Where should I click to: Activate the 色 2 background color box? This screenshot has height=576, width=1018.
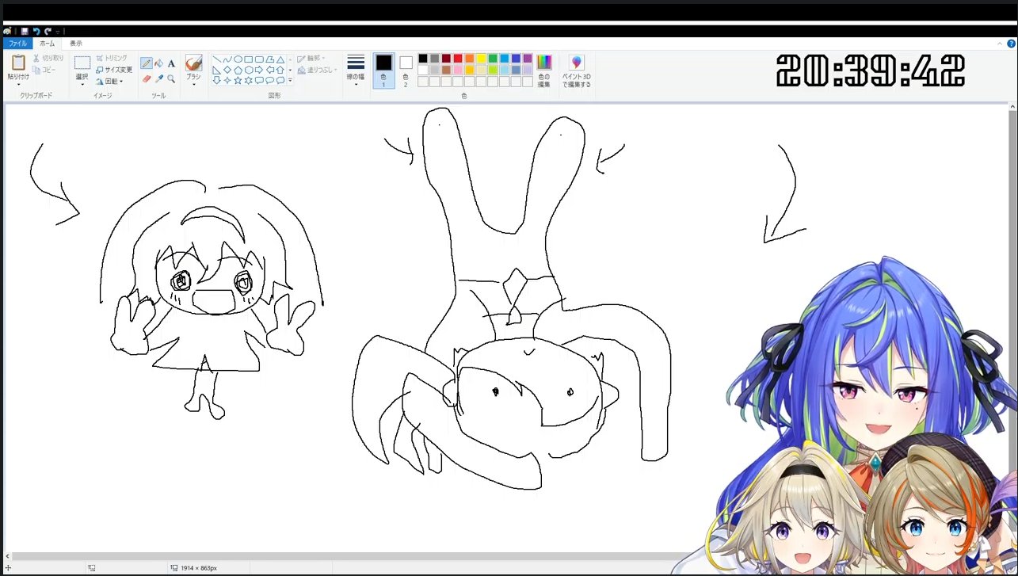point(406,70)
